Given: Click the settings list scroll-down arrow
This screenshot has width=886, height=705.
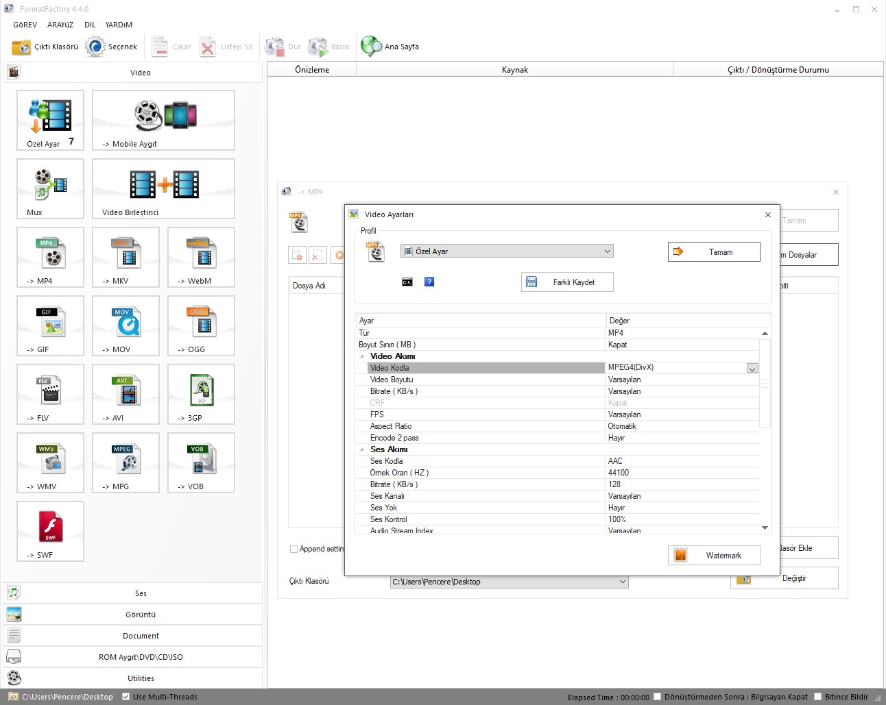Looking at the screenshot, I should pyautogui.click(x=765, y=528).
